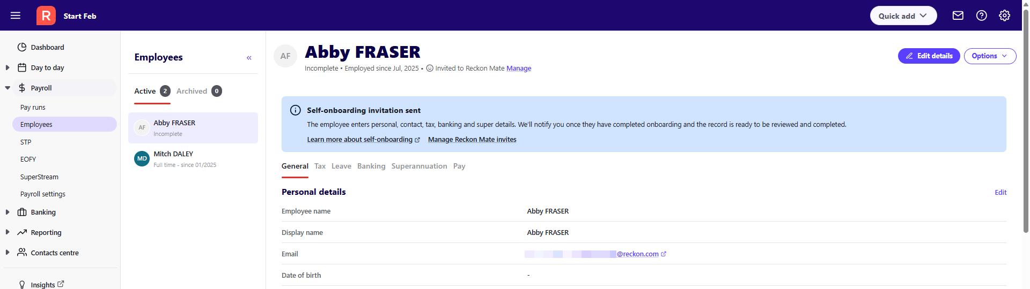The image size is (1030, 289).
Task: Open the Leave tab
Action: coord(341,166)
